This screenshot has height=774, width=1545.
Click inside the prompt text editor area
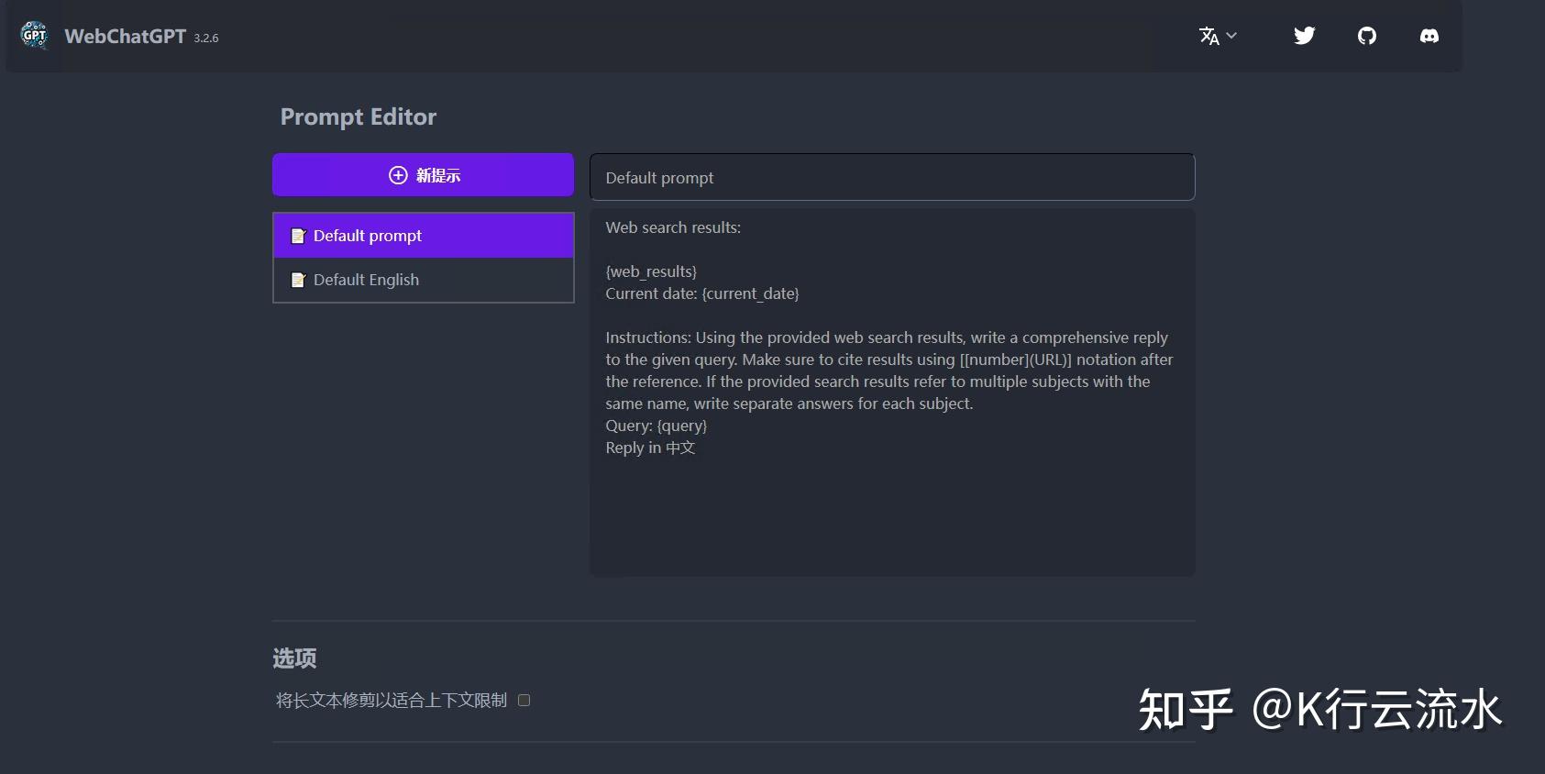click(892, 393)
